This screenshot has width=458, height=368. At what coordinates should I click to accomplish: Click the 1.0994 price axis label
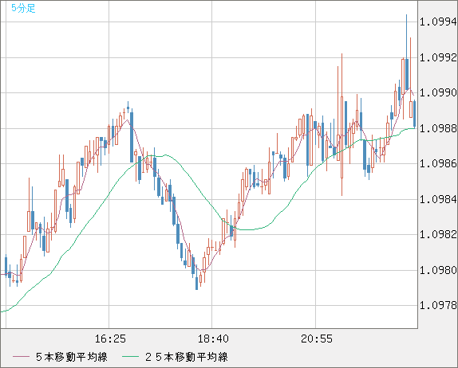coord(438,22)
